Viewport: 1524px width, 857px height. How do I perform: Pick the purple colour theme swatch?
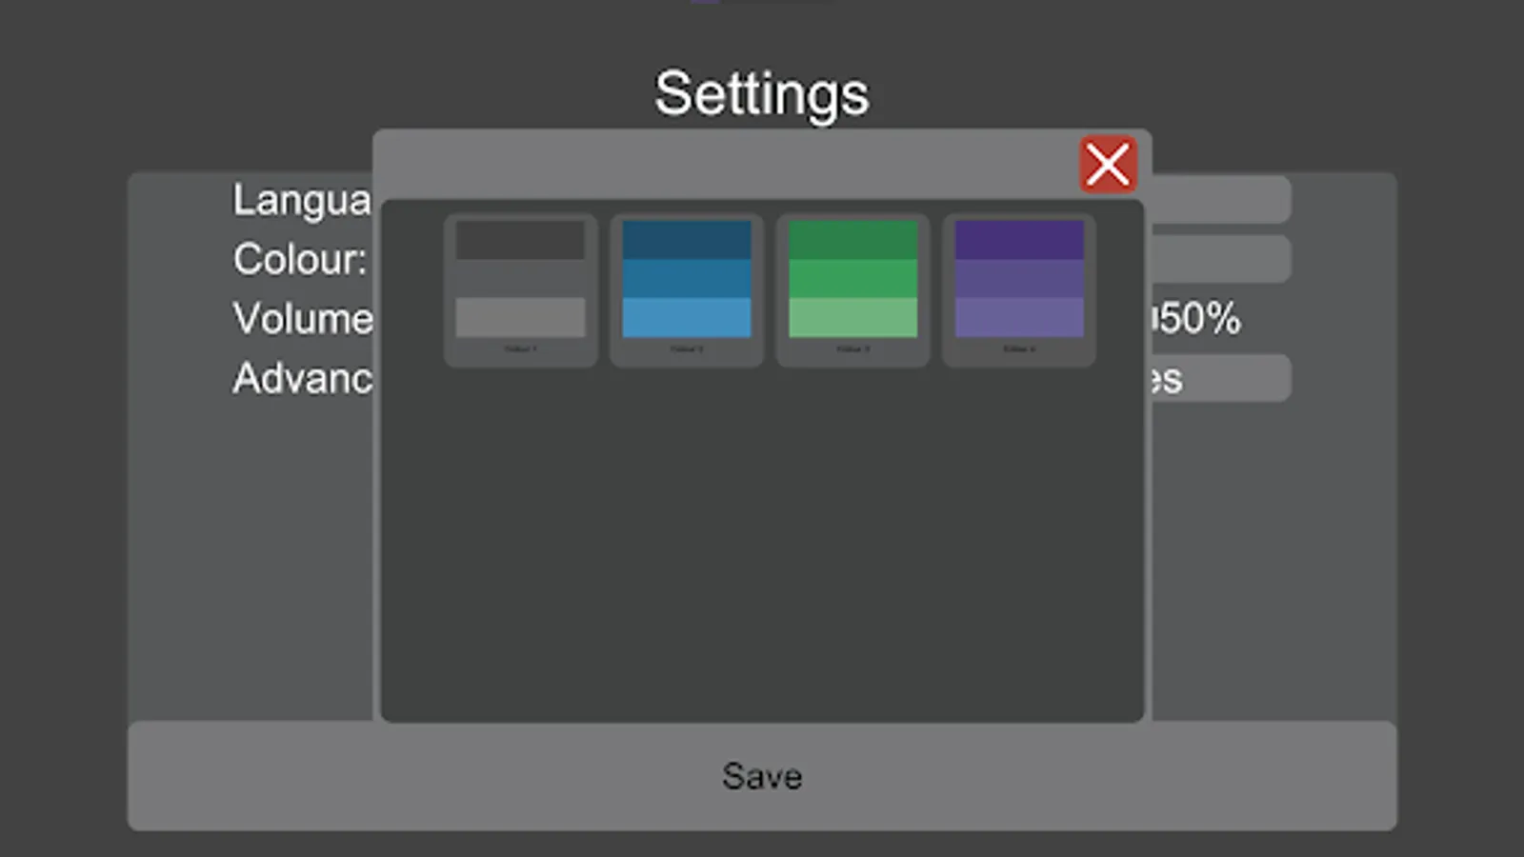point(1018,279)
